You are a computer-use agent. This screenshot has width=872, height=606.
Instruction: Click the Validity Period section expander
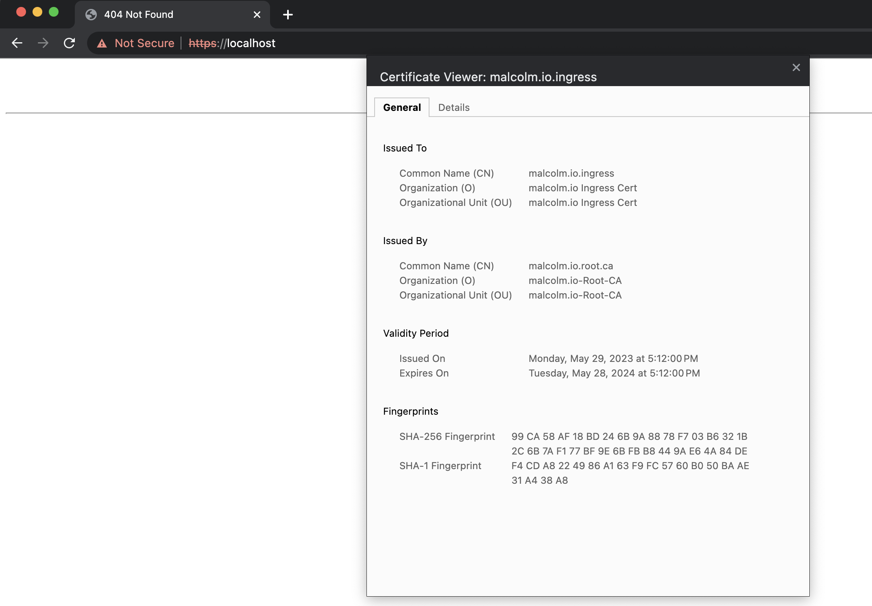click(x=416, y=333)
